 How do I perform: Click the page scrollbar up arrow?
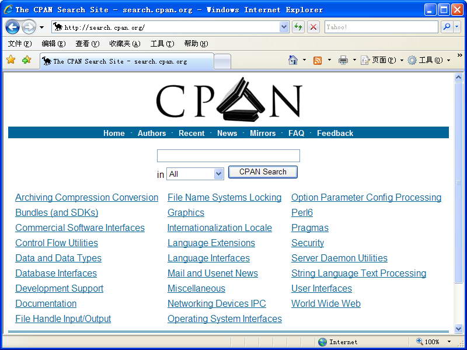click(459, 78)
